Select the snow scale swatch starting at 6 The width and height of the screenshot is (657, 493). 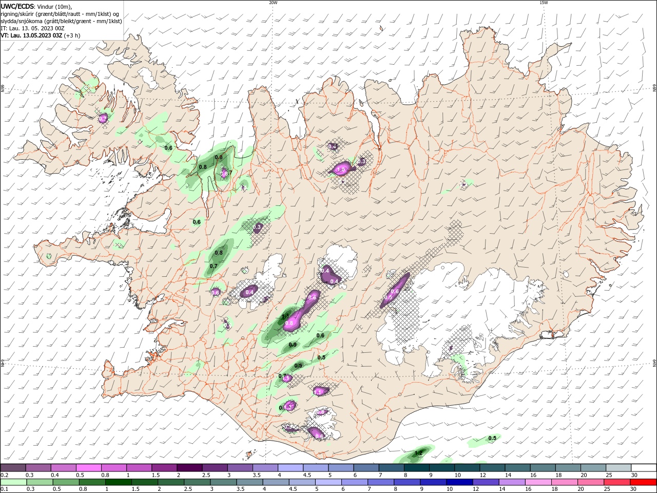point(365,468)
